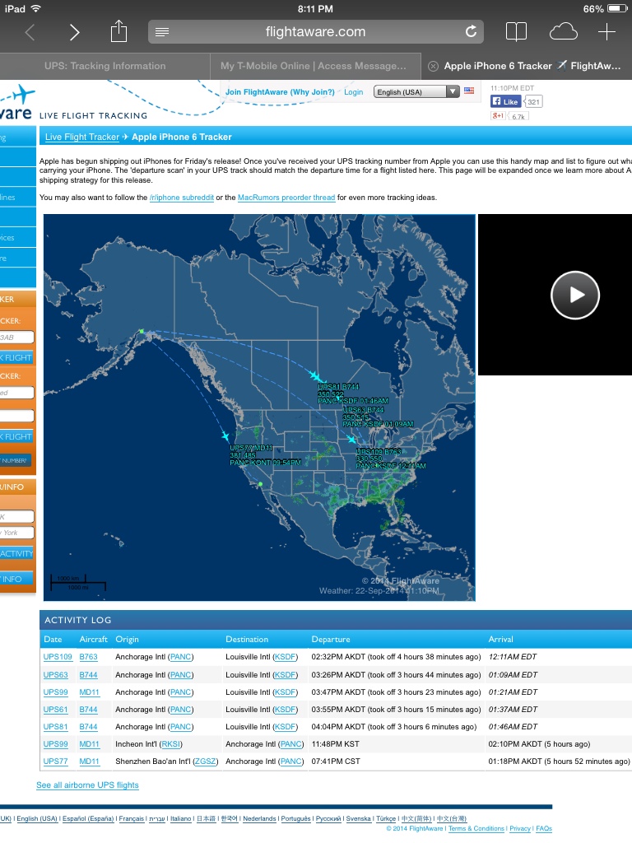Add a new tab with plus icon
Screen dimensions: 632x843
click(x=606, y=32)
